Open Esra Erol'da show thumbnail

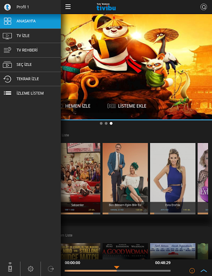point(173,178)
